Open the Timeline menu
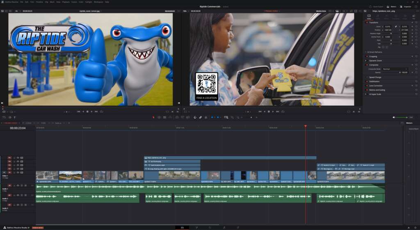Screen dimensions: 420x230 click(x=39, y=2)
